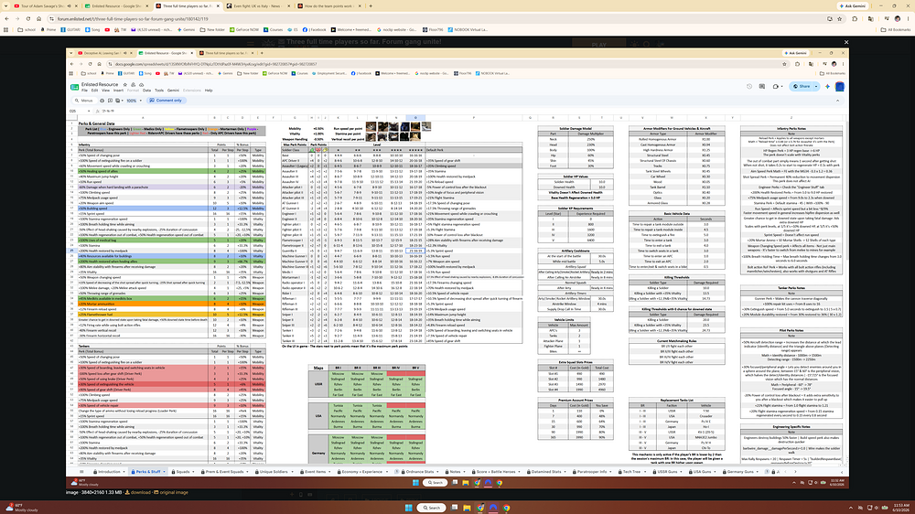915x514 pixels.
Task: Bookmark this page with the star icon
Action: tap(839, 18)
